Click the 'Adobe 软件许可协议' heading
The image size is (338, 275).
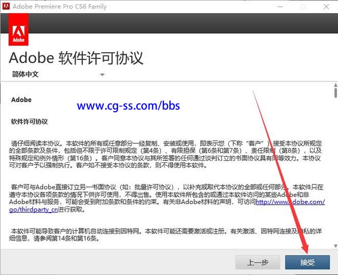pyautogui.click(x=76, y=57)
